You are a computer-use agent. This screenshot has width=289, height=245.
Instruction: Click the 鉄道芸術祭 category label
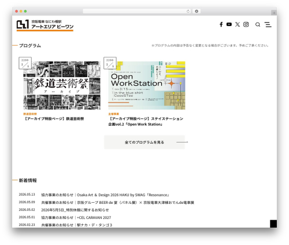(30, 114)
